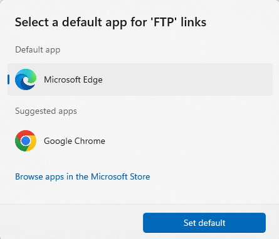
Task: Click the 'Microsoft Edge' text label
Action: tap(73, 79)
